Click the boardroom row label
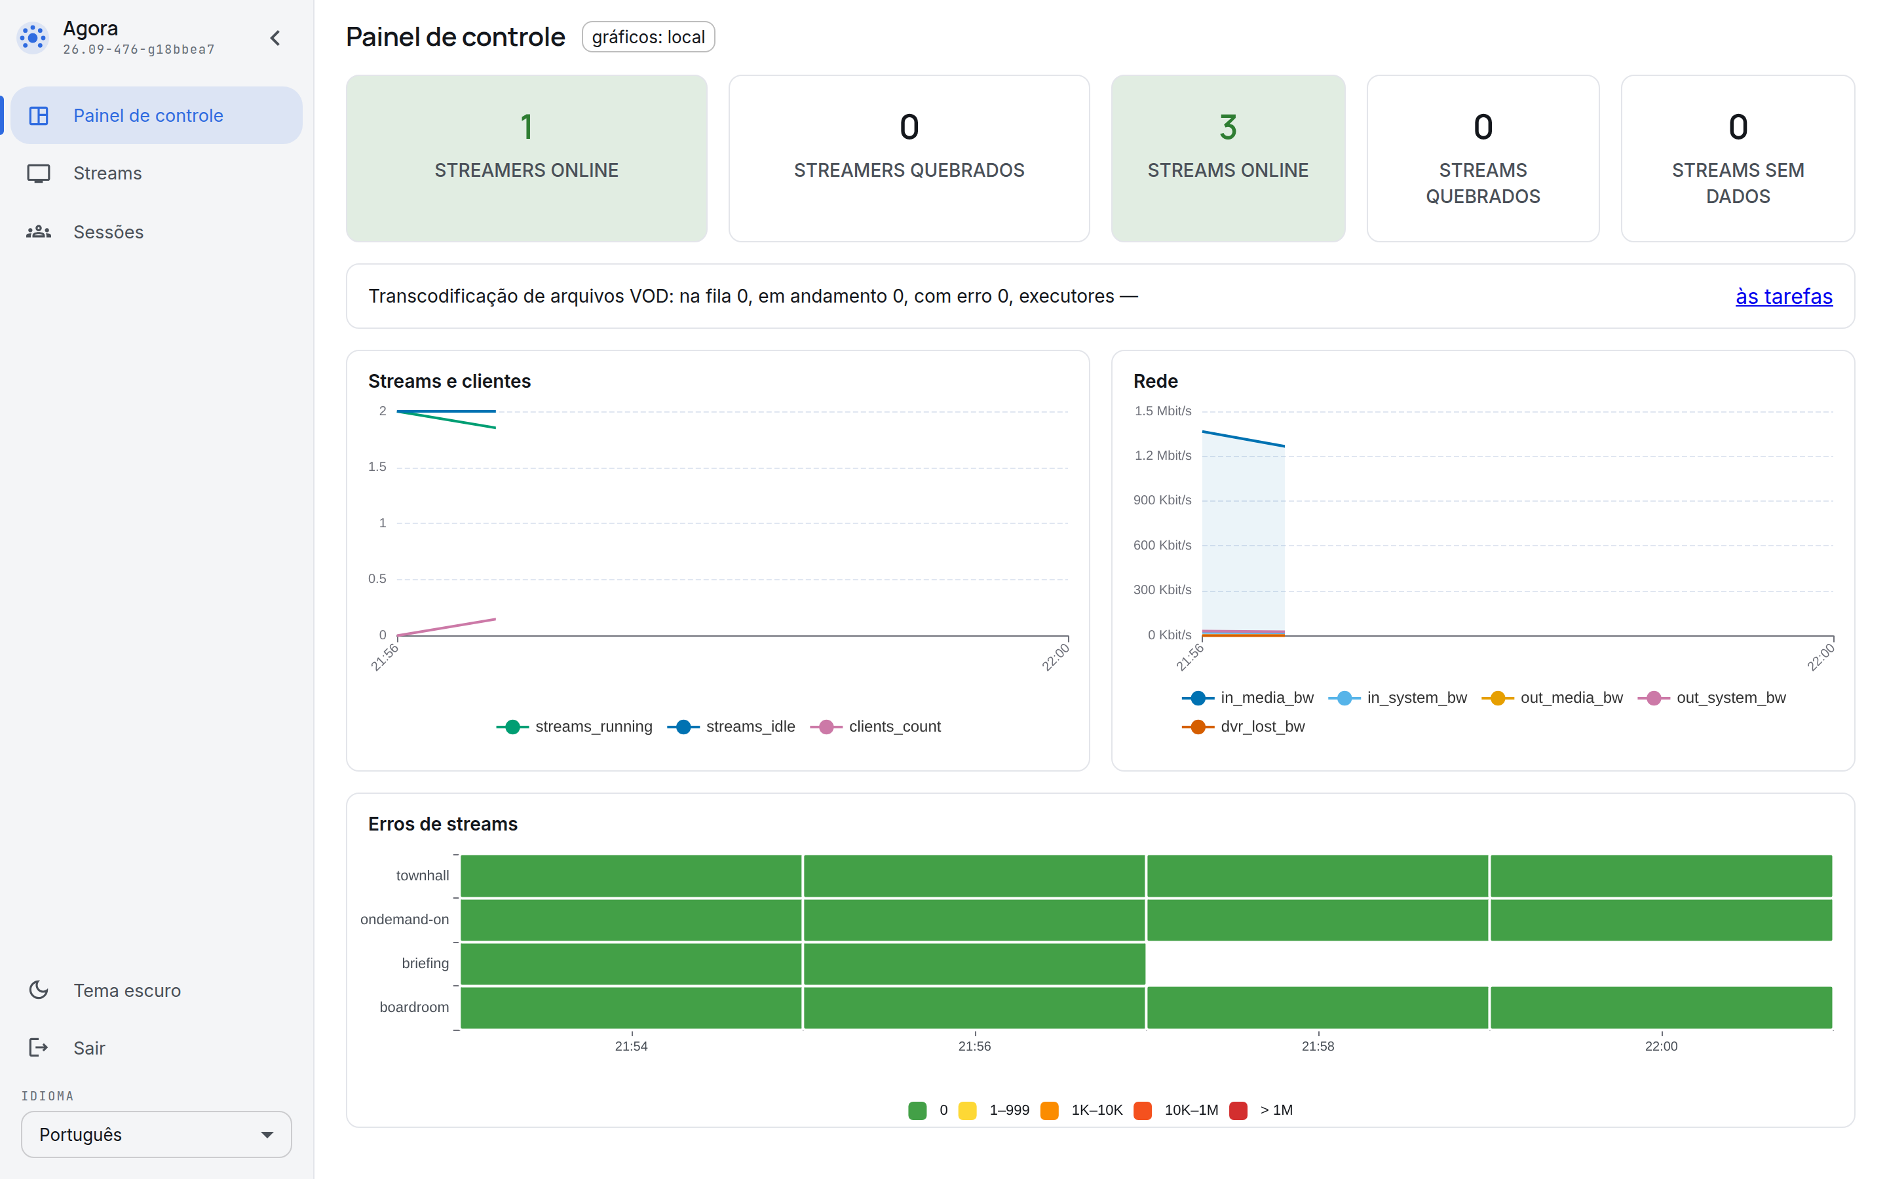 click(x=414, y=1007)
